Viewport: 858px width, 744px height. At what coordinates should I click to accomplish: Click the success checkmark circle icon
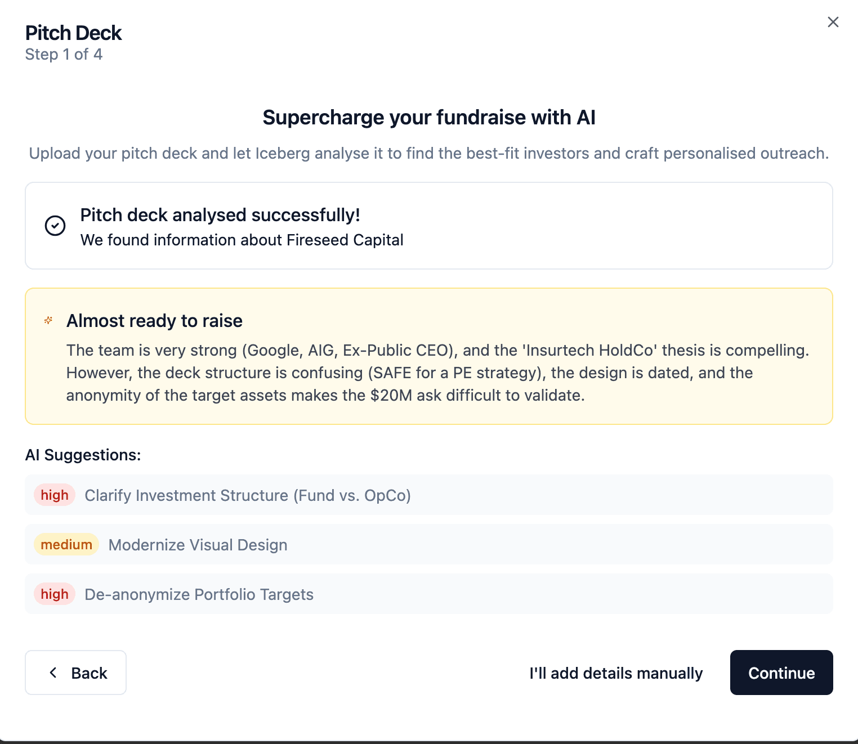click(x=55, y=226)
